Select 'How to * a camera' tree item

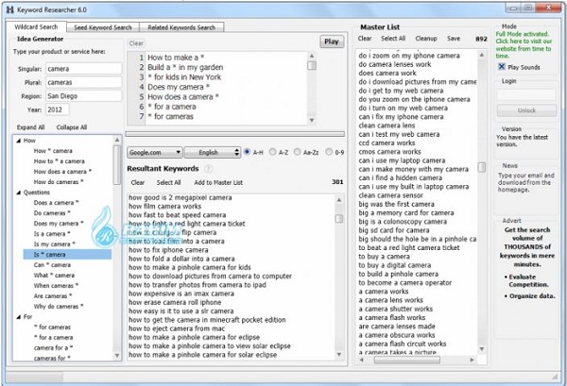60,161
